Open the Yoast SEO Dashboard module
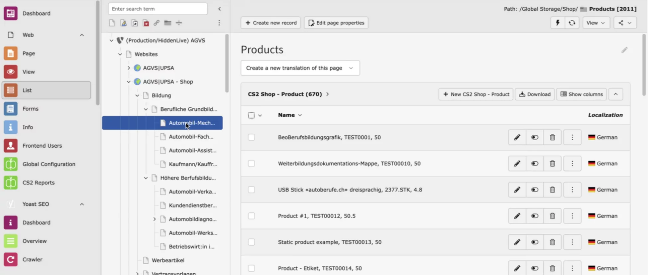 pos(46,222)
